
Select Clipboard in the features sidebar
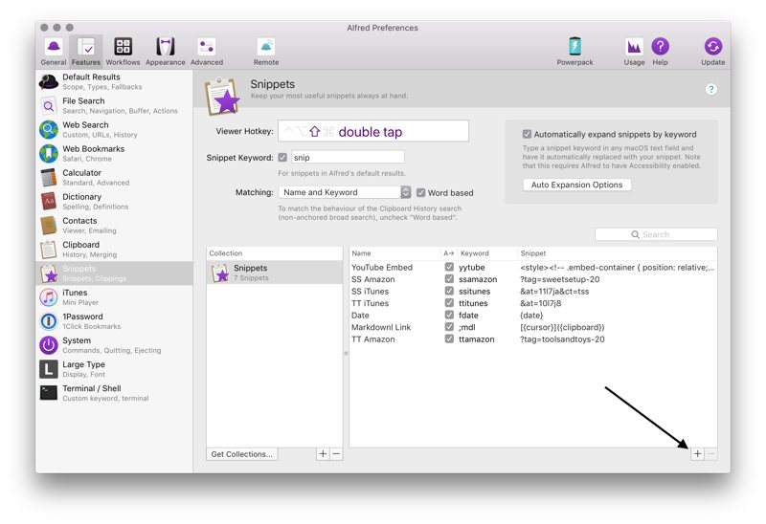click(x=81, y=249)
